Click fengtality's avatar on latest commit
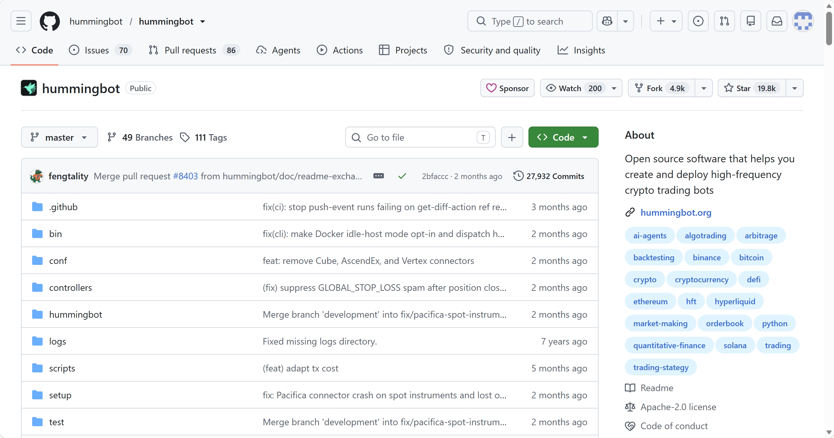The width and height of the screenshot is (834, 438). tap(37, 176)
